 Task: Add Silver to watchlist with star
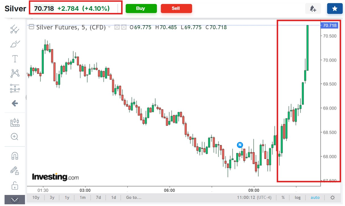point(335,9)
